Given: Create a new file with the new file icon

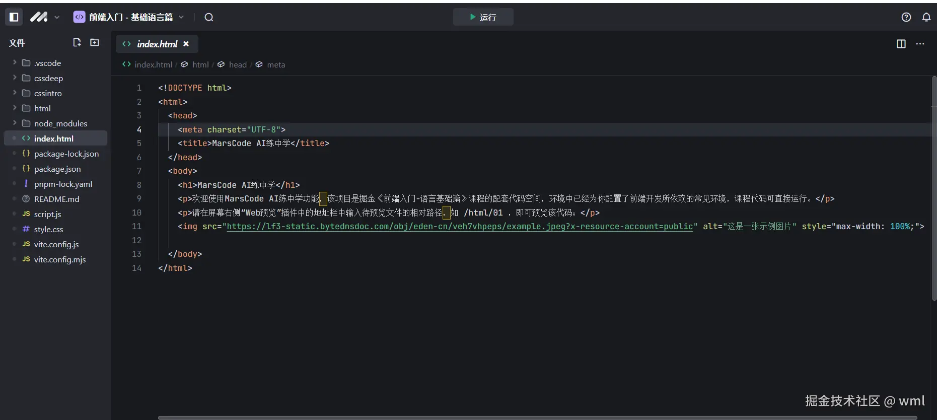Looking at the screenshot, I should [77, 42].
